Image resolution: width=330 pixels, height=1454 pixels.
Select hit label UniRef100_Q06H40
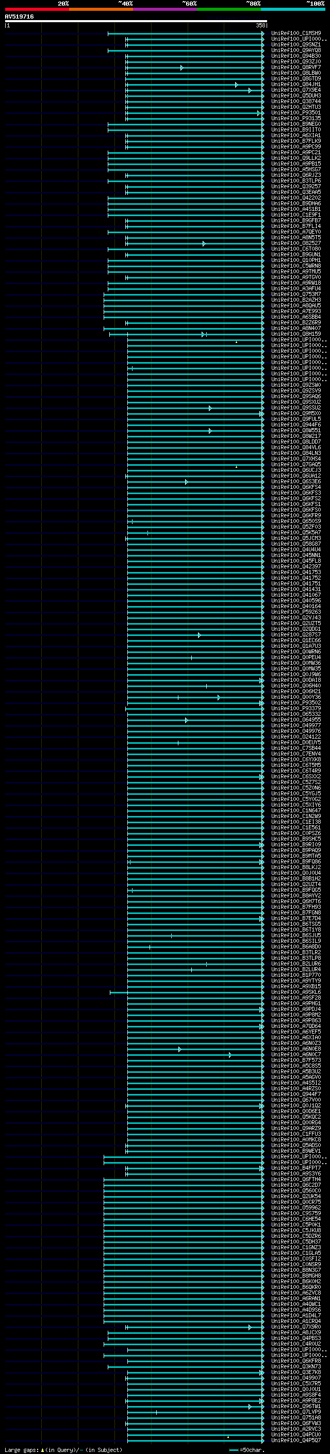click(295, 685)
